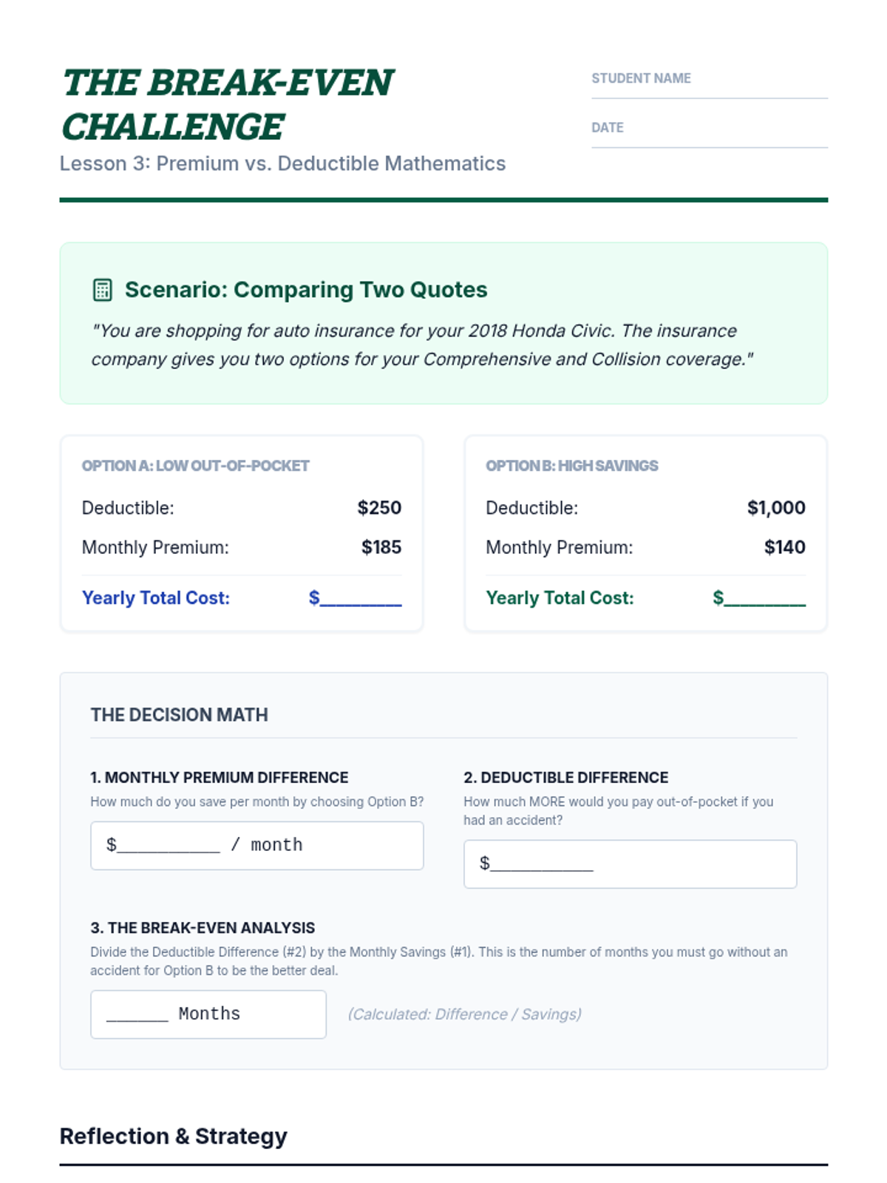Viewport: 887px width, 1183px height.
Task: Click Option B's $1,000 deductible value
Action: [775, 508]
